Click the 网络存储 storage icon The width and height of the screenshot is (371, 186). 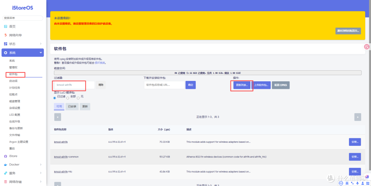coord(6,182)
